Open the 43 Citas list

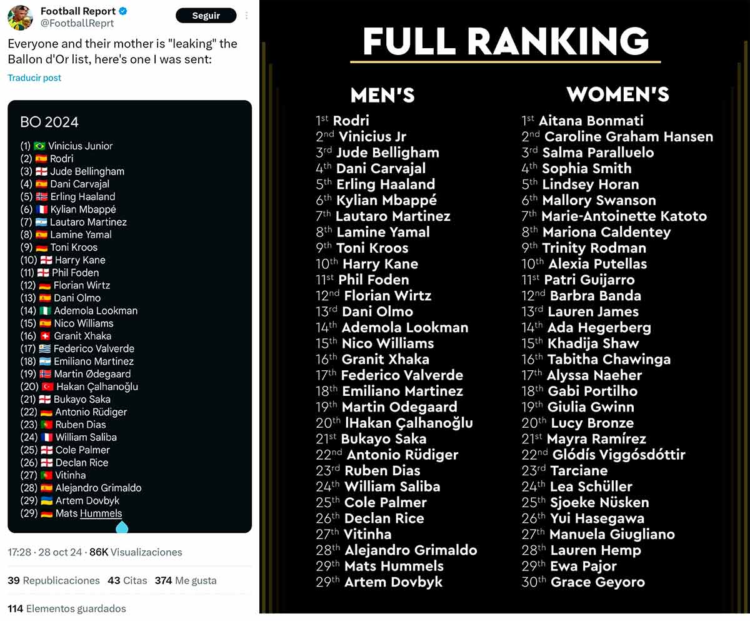click(x=127, y=580)
